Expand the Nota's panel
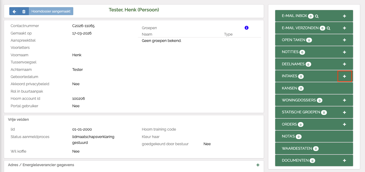Screen dimensions: 365x172 click(x=288, y=136)
